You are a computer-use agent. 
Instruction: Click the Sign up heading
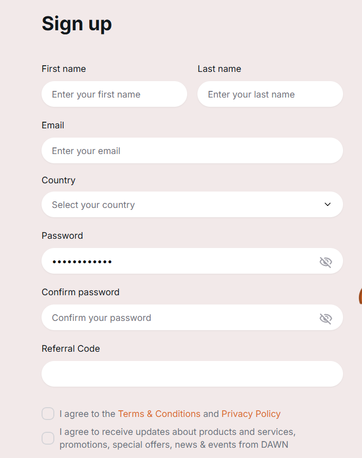pos(77,24)
